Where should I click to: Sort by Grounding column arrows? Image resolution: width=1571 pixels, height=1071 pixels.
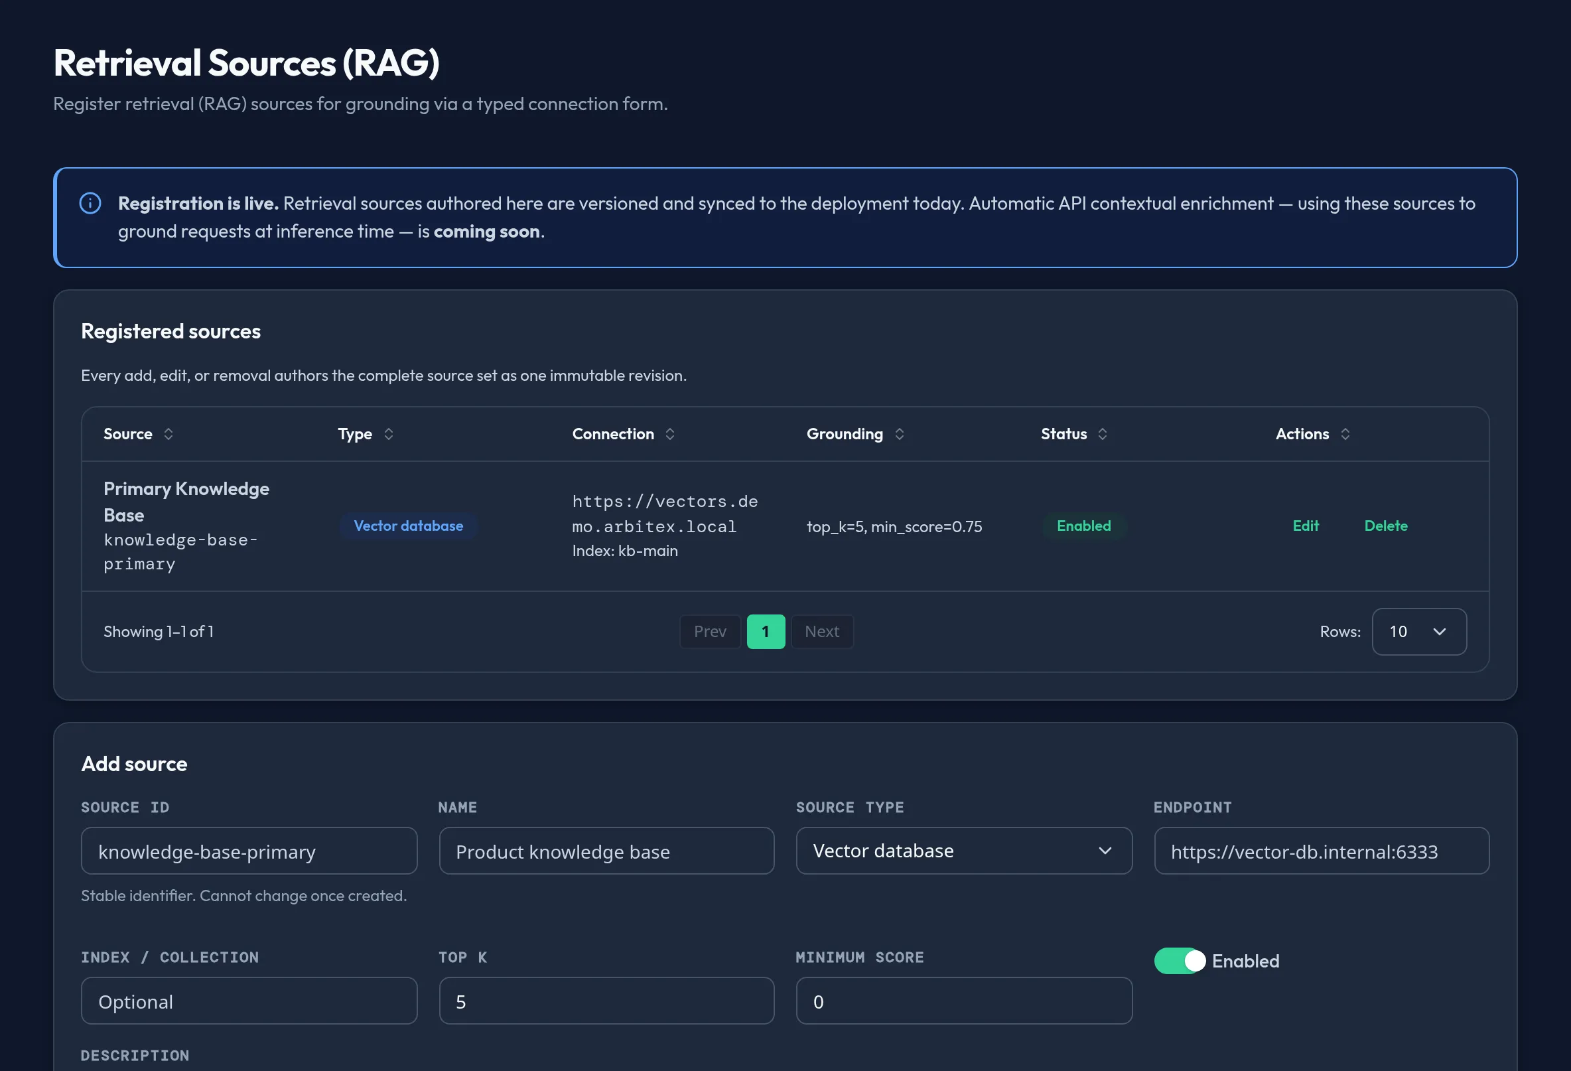899,434
